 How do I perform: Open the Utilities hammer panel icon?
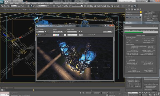pyautogui.click(x=140, y=10)
